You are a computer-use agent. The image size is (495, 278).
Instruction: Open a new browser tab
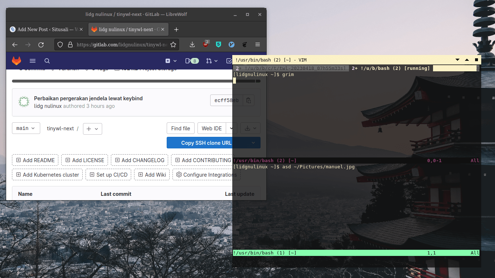point(176,29)
